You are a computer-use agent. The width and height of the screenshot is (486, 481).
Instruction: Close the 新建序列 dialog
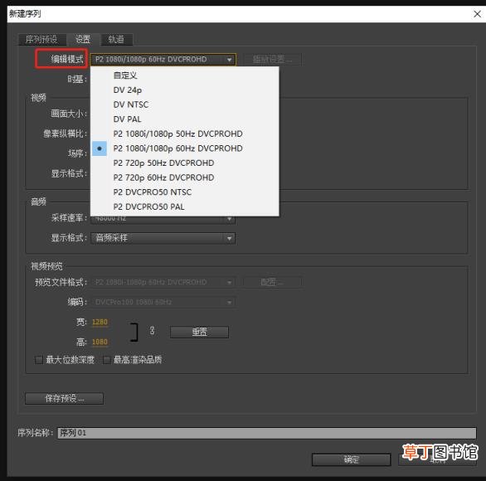(x=478, y=14)
